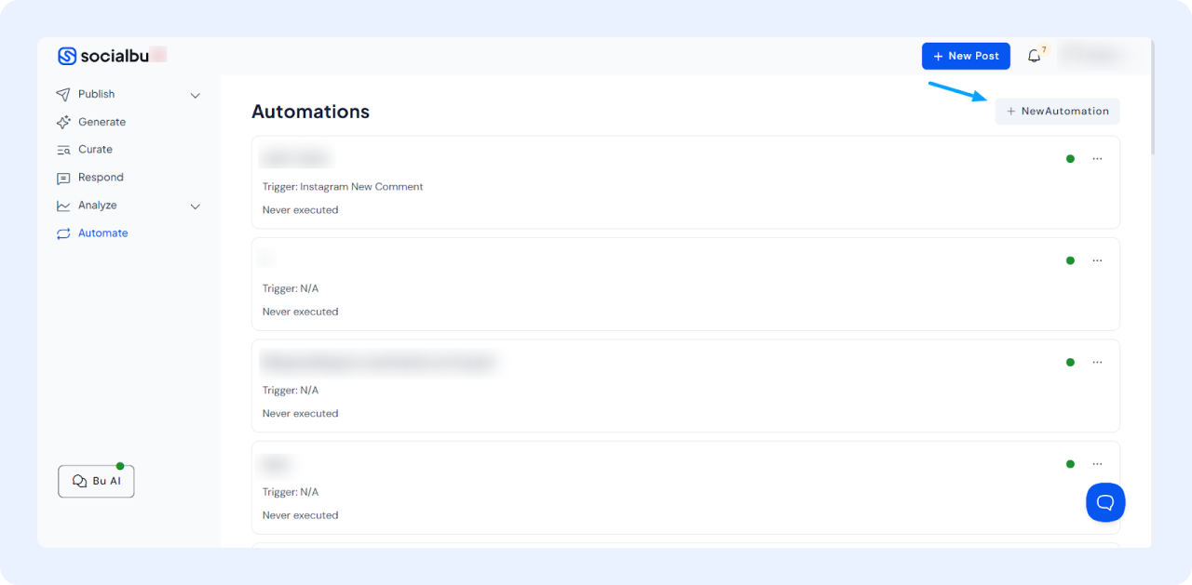The height and width of the screenshot is (585, 1192).
Task: Click the Automate loop icon
Action: [x=63, y=233]
